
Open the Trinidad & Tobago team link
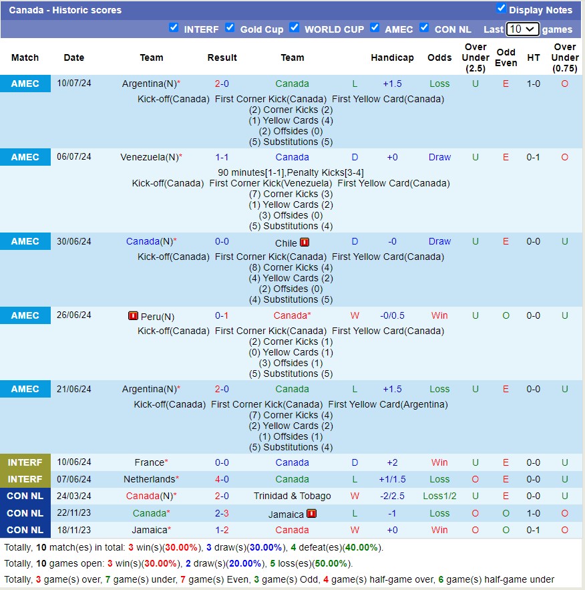pyautogui.click(x=292, y=496)
